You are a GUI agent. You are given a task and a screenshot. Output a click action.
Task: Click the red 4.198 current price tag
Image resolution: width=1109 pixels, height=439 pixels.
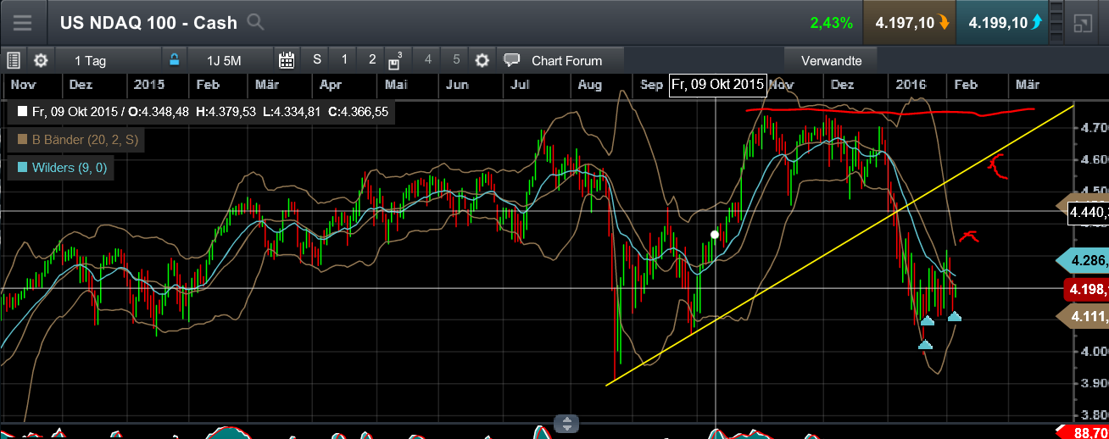click(x=1085, y=292)
